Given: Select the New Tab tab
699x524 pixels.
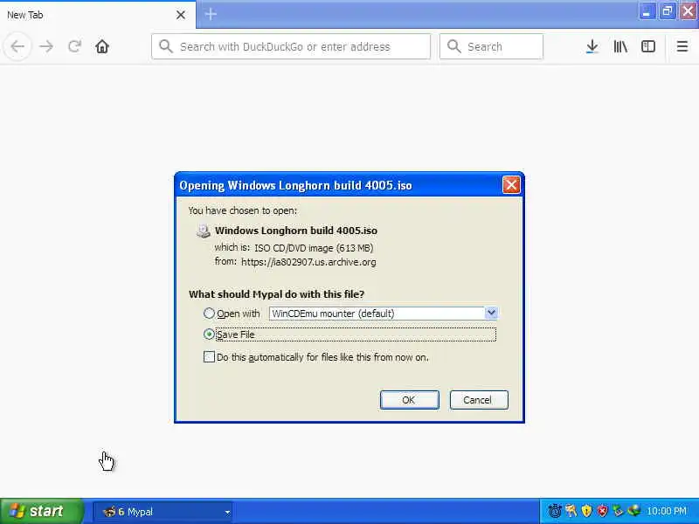Looking at the screenshot, I should click(x=97, y=15).
